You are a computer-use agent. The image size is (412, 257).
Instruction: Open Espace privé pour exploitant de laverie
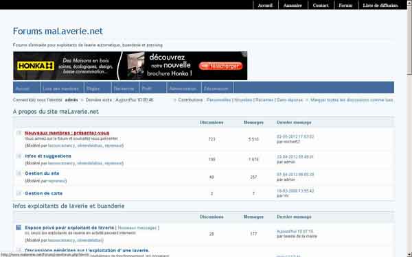(x=69, y=228)
